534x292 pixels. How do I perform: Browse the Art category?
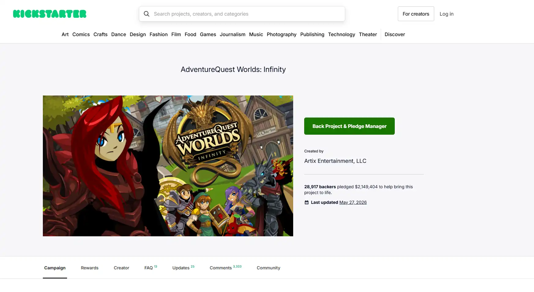pos(65,34)
